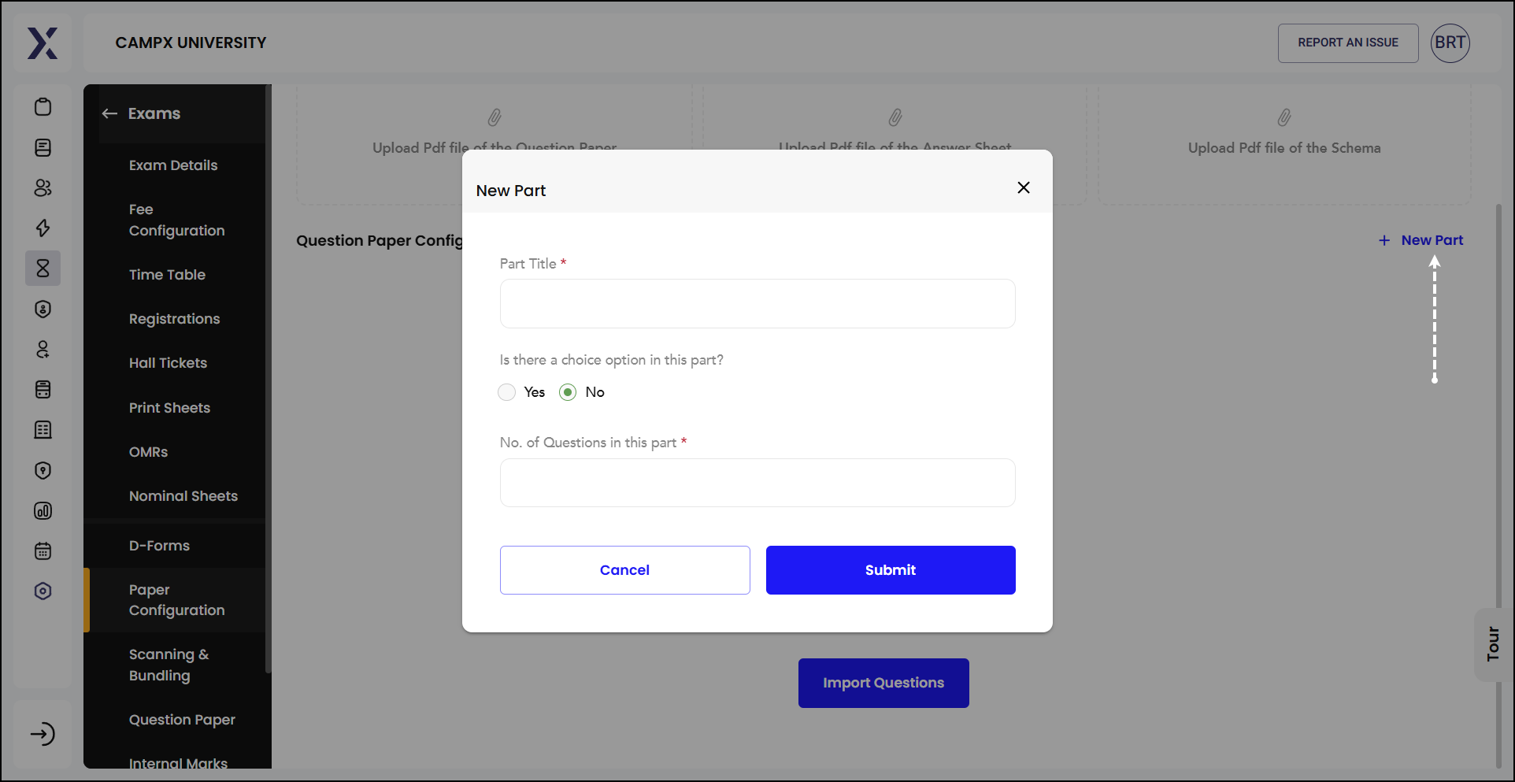Click Report An Issue button
This screenshot has height=782, width=1515.
(x=1348, y=43)
